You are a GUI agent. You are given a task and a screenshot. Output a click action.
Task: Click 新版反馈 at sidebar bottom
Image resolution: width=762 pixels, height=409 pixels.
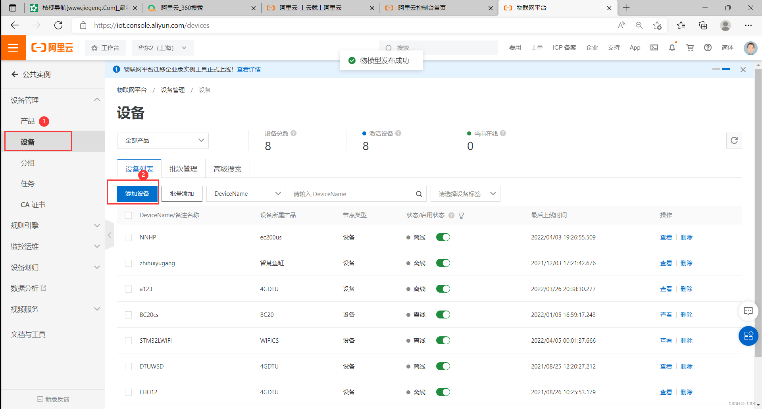coord(53,399)
